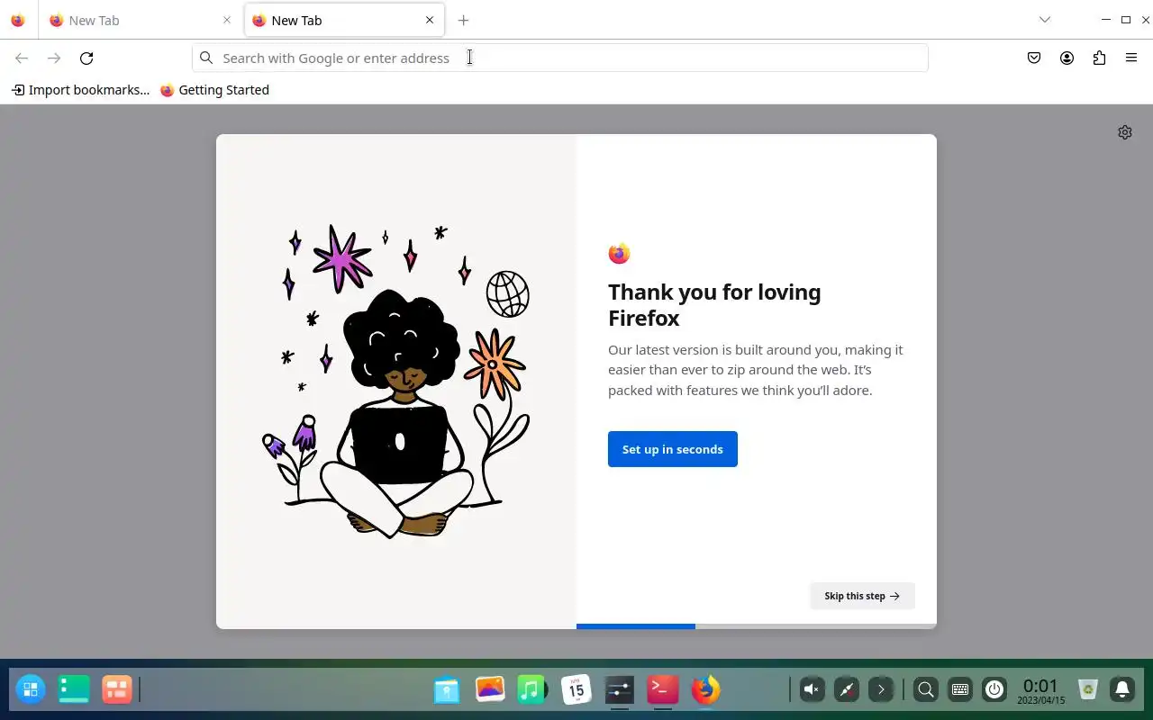The image size is (1153, 720).
Task: Open a new tab with plus button
Action: tap(463, 20)
